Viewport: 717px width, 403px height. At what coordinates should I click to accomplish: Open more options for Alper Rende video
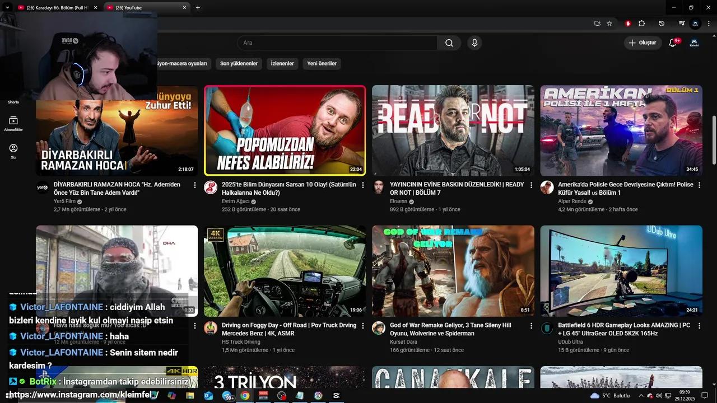[x=699, y=185]
